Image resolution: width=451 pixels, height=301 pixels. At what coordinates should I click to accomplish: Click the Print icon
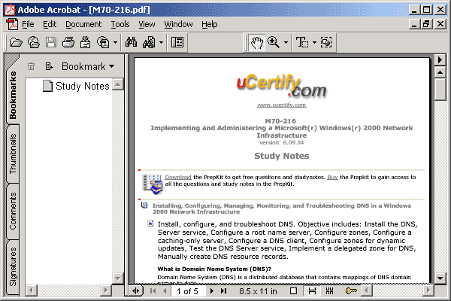tap(68, 43)
